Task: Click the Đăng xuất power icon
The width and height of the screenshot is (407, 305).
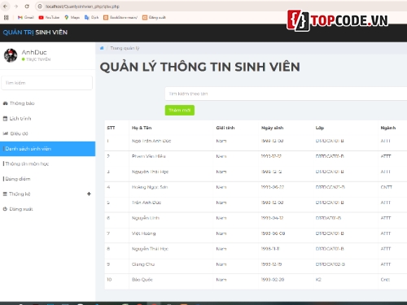Action: [5, 209]
